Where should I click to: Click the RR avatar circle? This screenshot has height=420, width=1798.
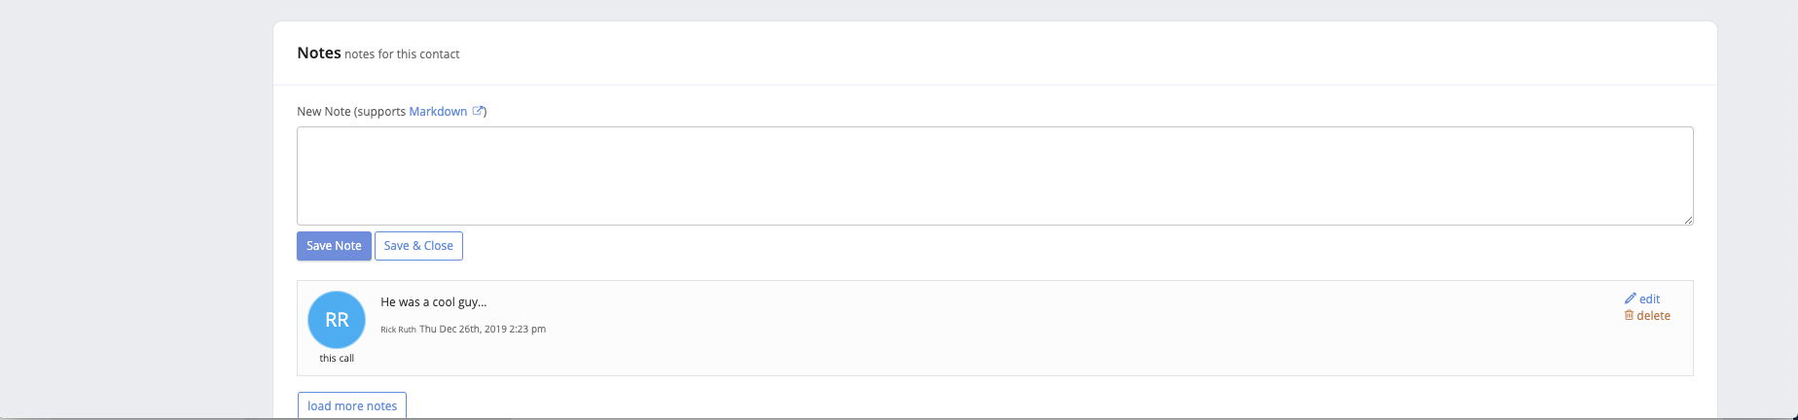(337, 320)
